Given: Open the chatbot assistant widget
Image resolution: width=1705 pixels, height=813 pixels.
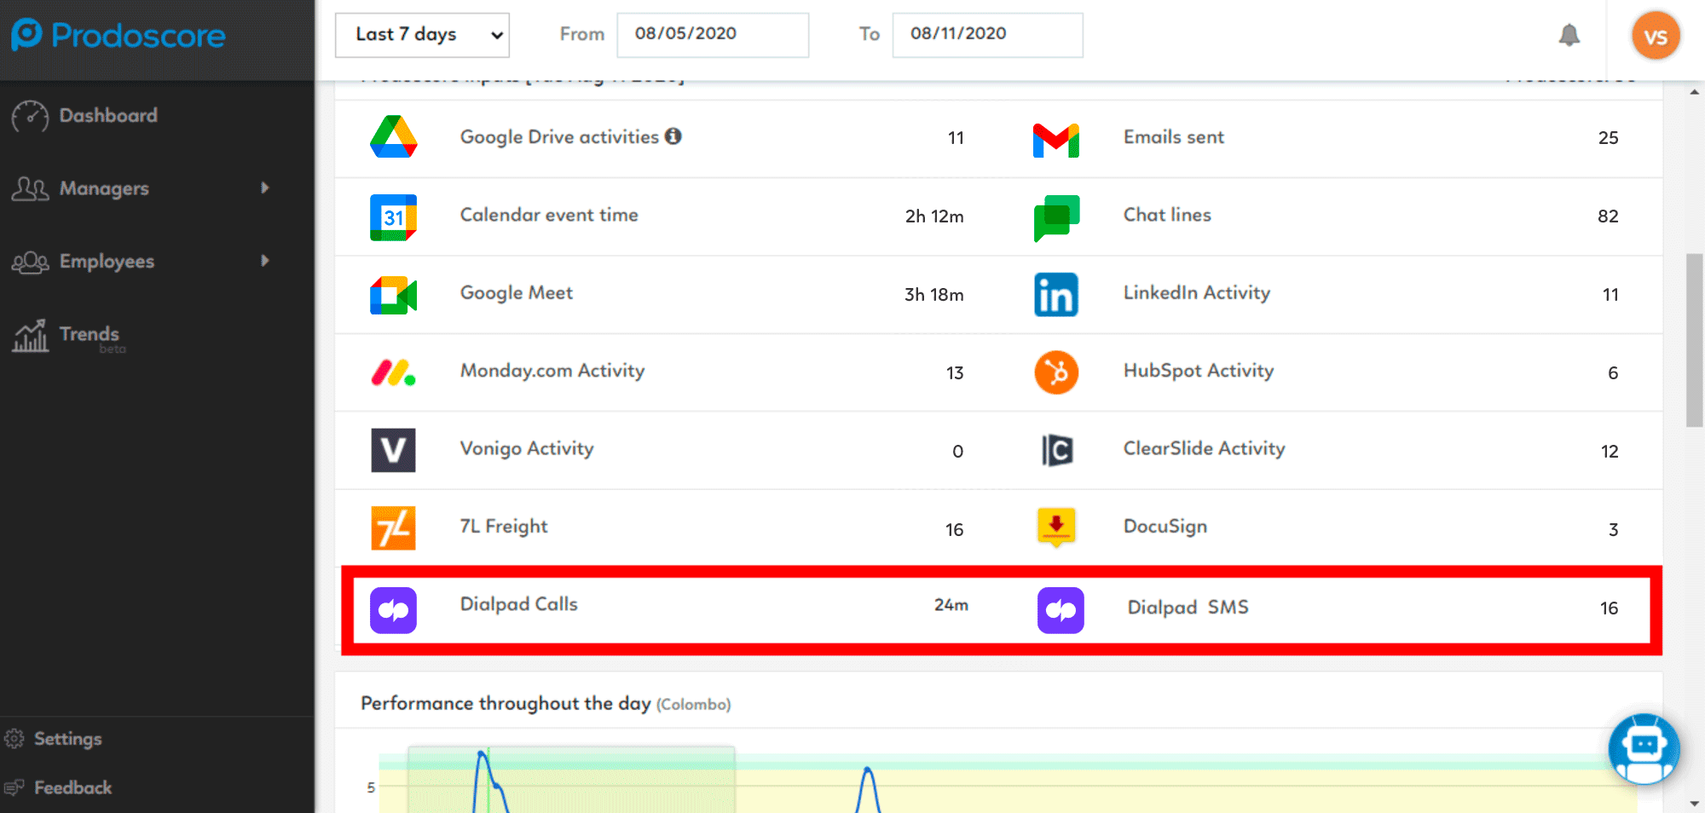Looking at the screenshot, I should coord(1644,748).
